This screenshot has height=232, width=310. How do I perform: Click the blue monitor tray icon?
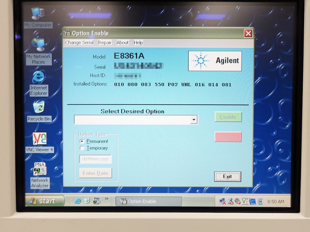click(x=253, y=202)
